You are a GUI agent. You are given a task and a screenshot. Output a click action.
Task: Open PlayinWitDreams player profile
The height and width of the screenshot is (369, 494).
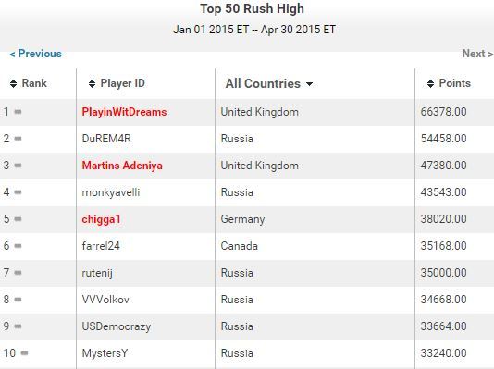124,112
